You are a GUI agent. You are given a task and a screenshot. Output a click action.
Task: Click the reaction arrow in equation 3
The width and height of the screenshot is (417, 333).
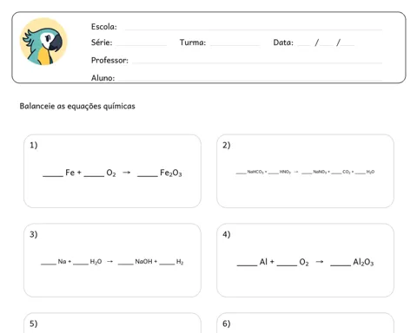(109, 261)
